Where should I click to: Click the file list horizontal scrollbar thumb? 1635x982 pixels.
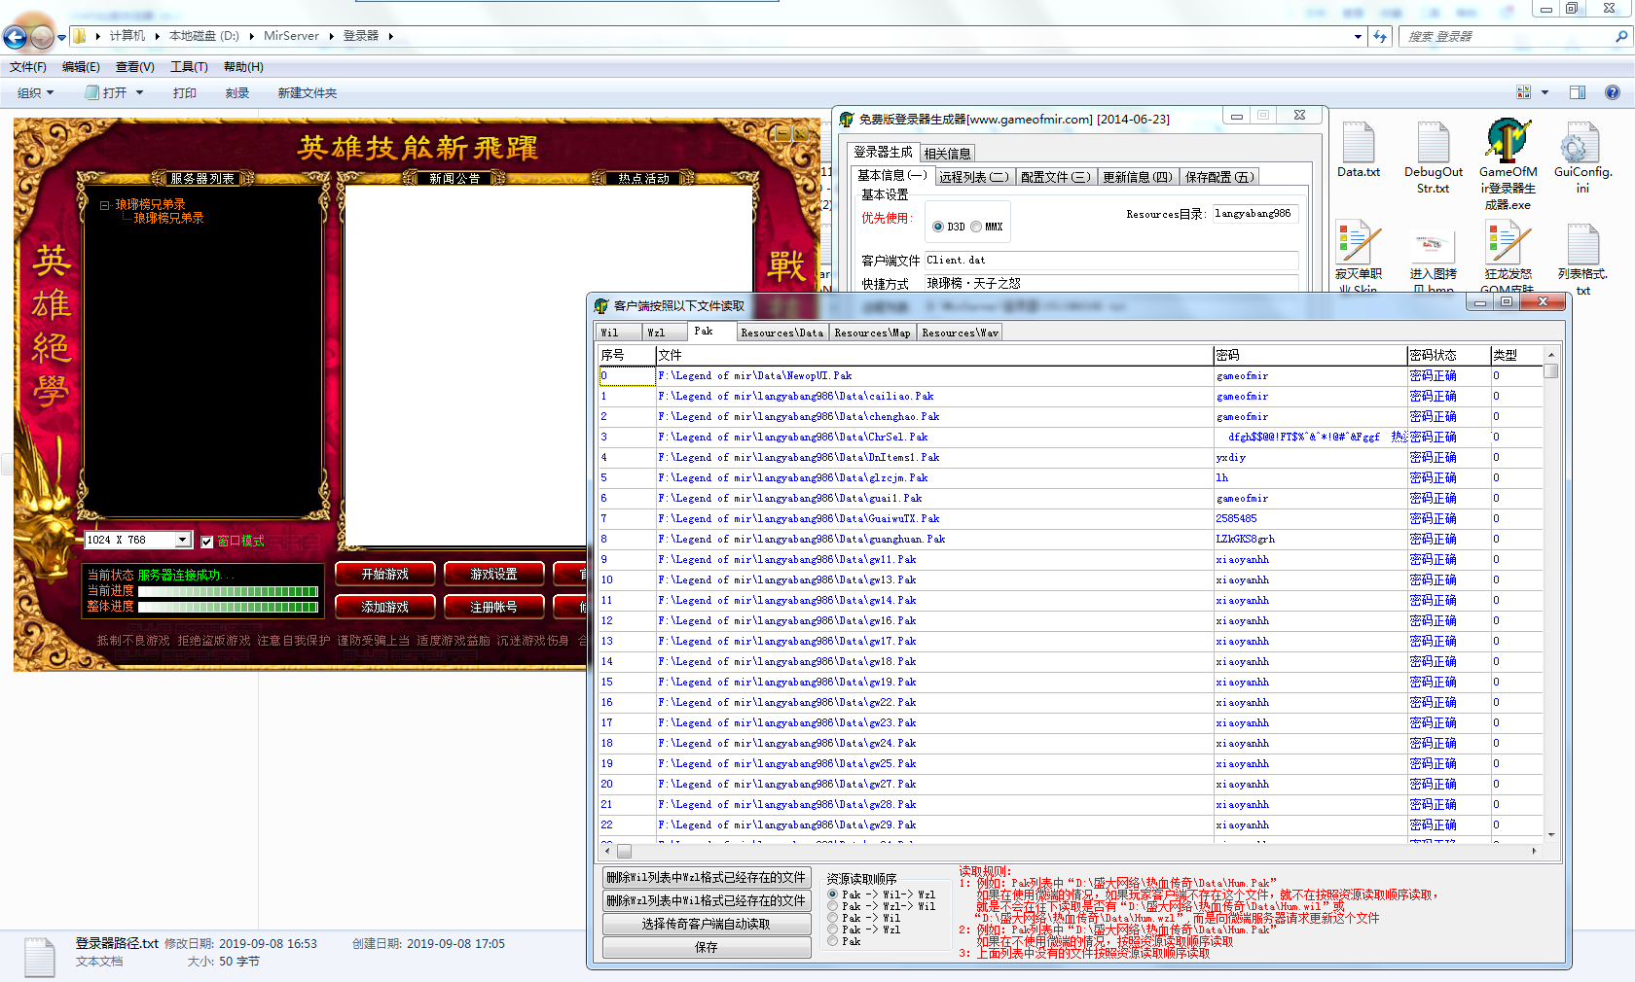point(625,851)
